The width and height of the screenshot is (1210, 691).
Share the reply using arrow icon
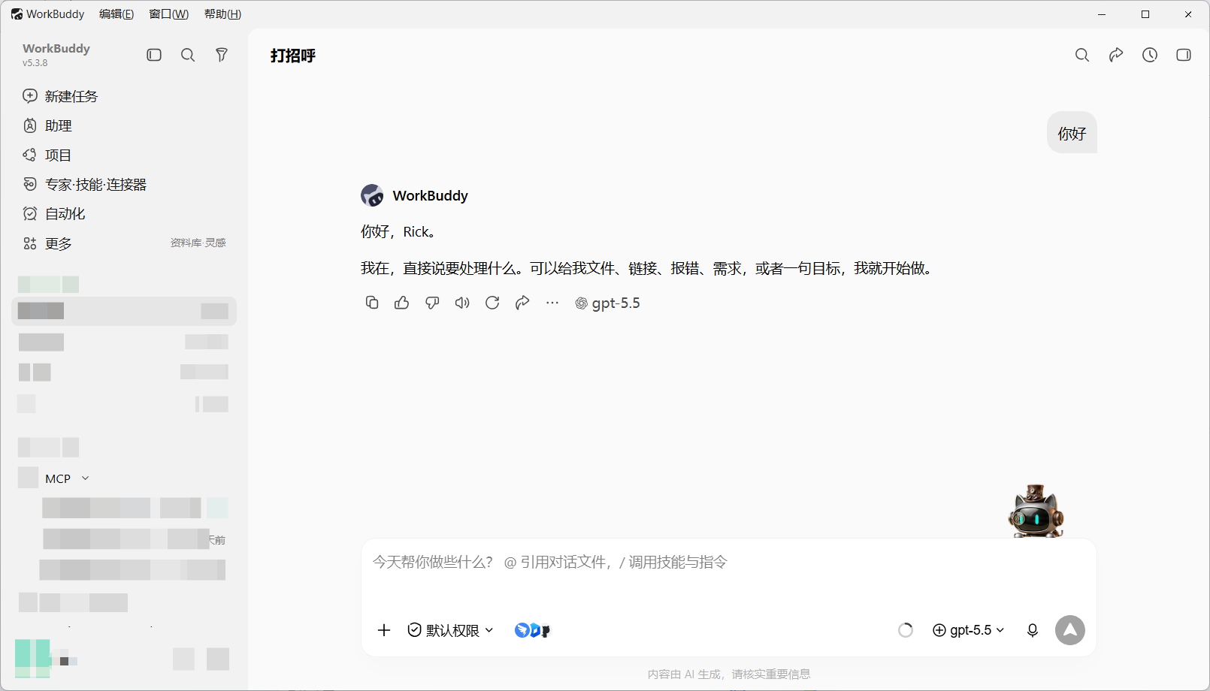coord(522,303)
